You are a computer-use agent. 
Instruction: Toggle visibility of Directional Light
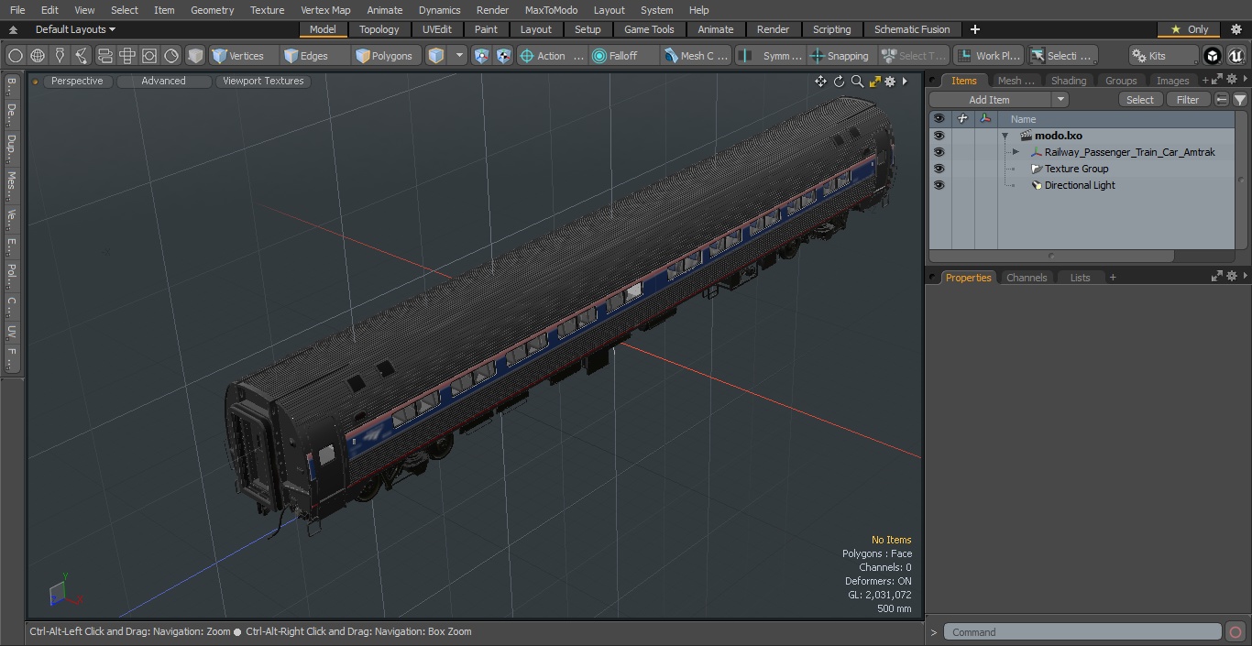[939, 185]
